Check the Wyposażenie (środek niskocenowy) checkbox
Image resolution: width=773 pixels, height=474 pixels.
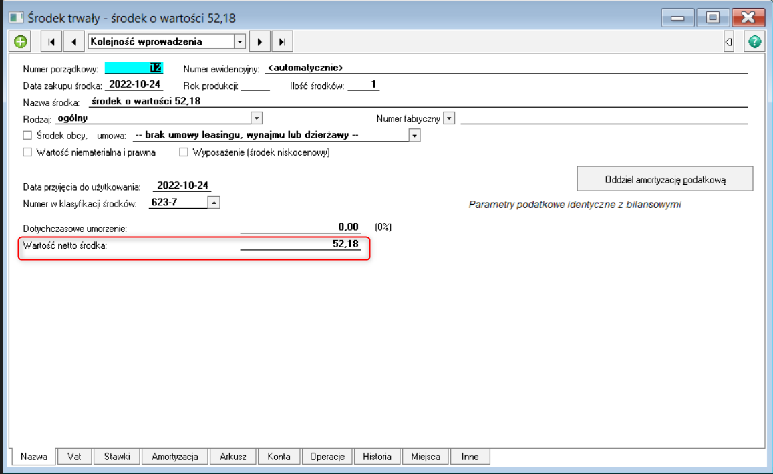tap(184, 152)
